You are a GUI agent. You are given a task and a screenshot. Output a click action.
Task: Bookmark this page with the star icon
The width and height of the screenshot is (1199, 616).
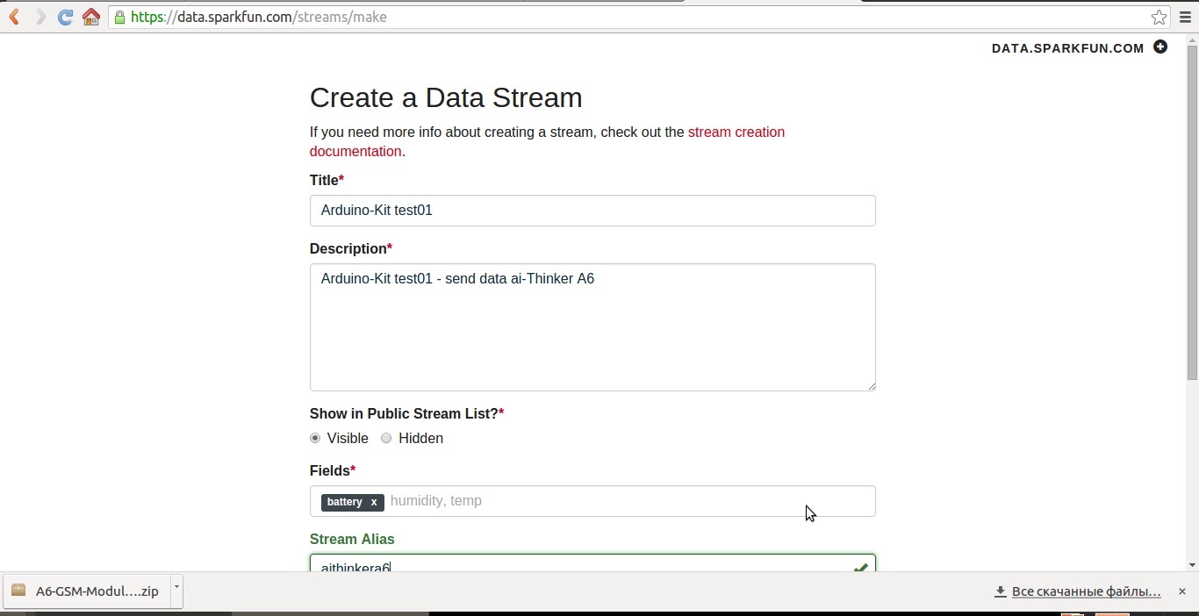[1159, 18]
